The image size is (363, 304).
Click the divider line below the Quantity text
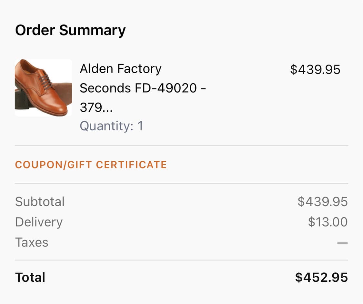[x=181, y=146]
